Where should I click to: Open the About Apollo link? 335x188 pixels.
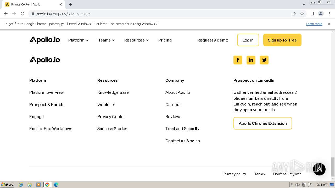(x=177, y=92)
